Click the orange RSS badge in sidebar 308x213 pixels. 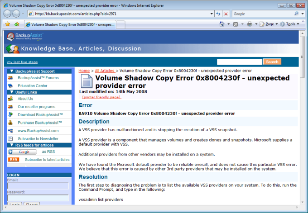point(14,160)
